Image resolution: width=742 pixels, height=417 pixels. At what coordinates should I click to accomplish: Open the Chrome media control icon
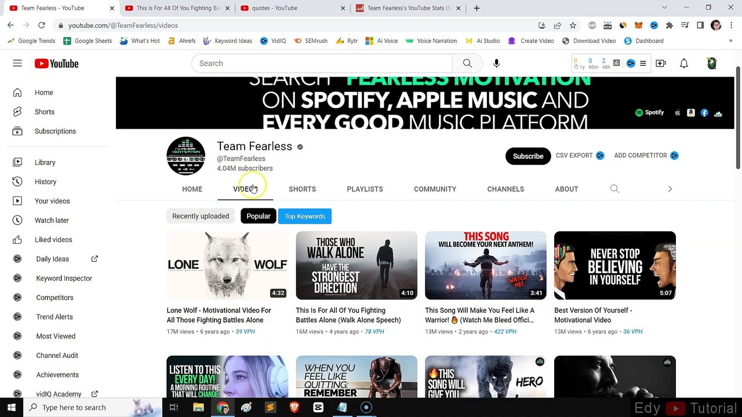685,25
